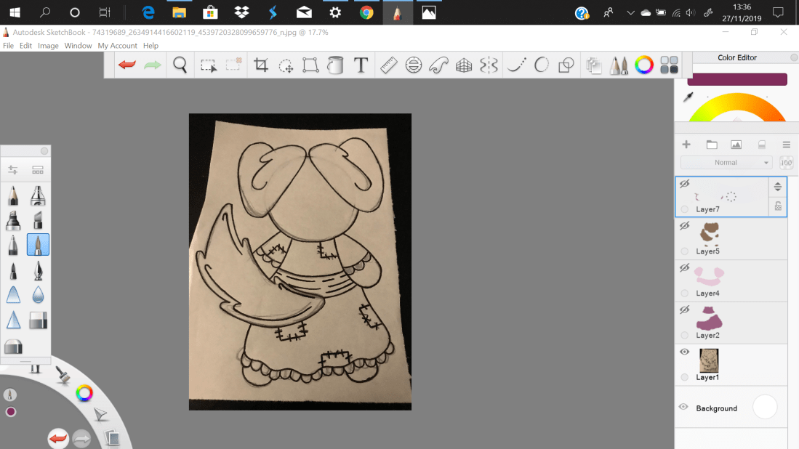This screenshot has height=449, width=799.
Task: Open the layer panel hamburger menu
Action: coord(786,145)
